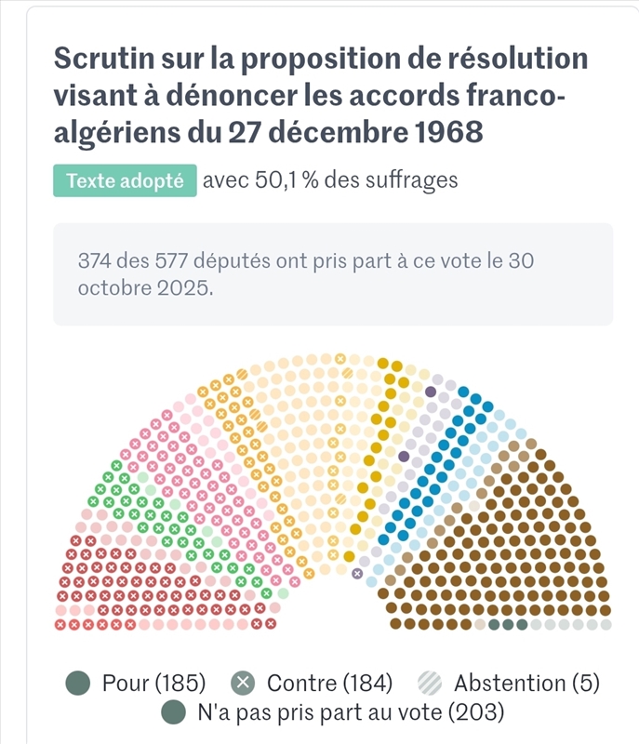Select the middle dark green seat in bottom row
Viewport: 639px width, 744px height.
coord(508,625)
